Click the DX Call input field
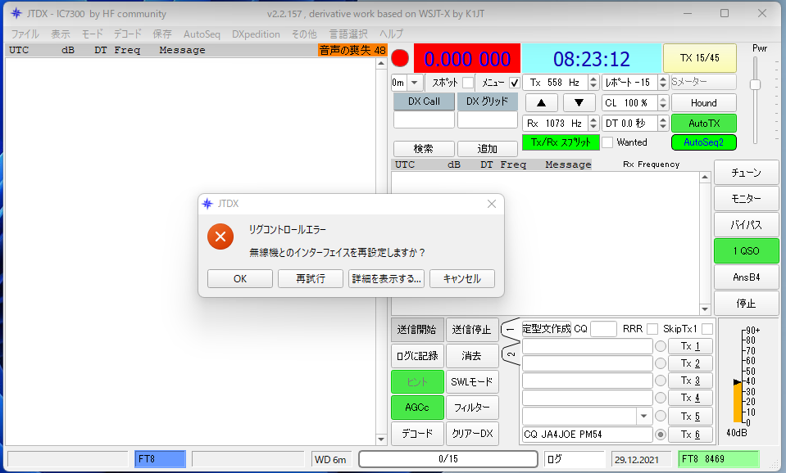 point(424,119)
